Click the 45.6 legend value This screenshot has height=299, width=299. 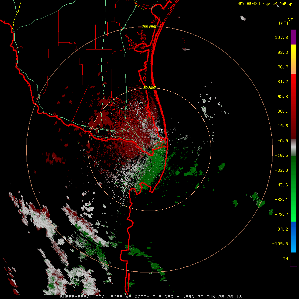(283, 96)
